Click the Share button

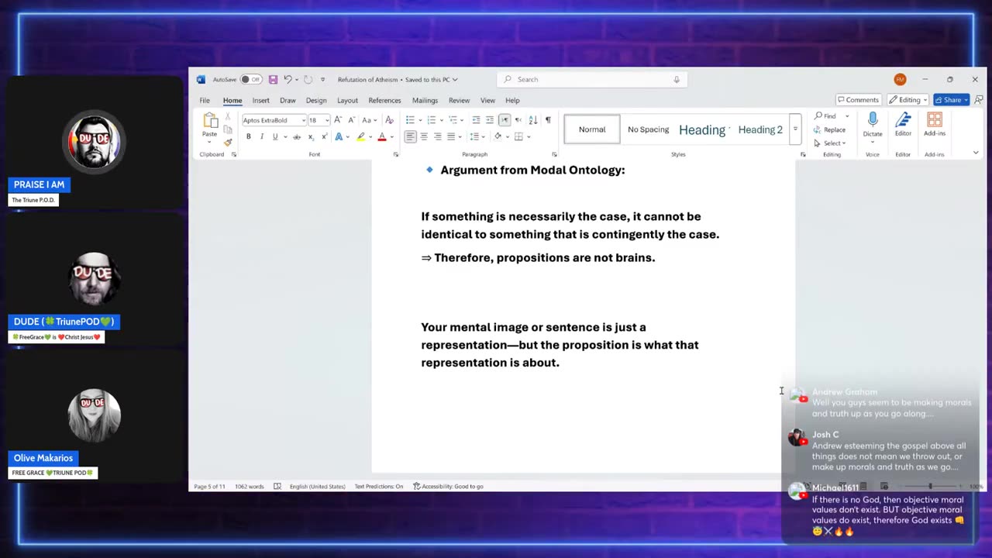pyautogui.click(x=951, y=100)
